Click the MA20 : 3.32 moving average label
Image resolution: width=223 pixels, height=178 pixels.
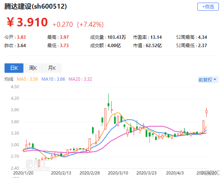[80, 79]
